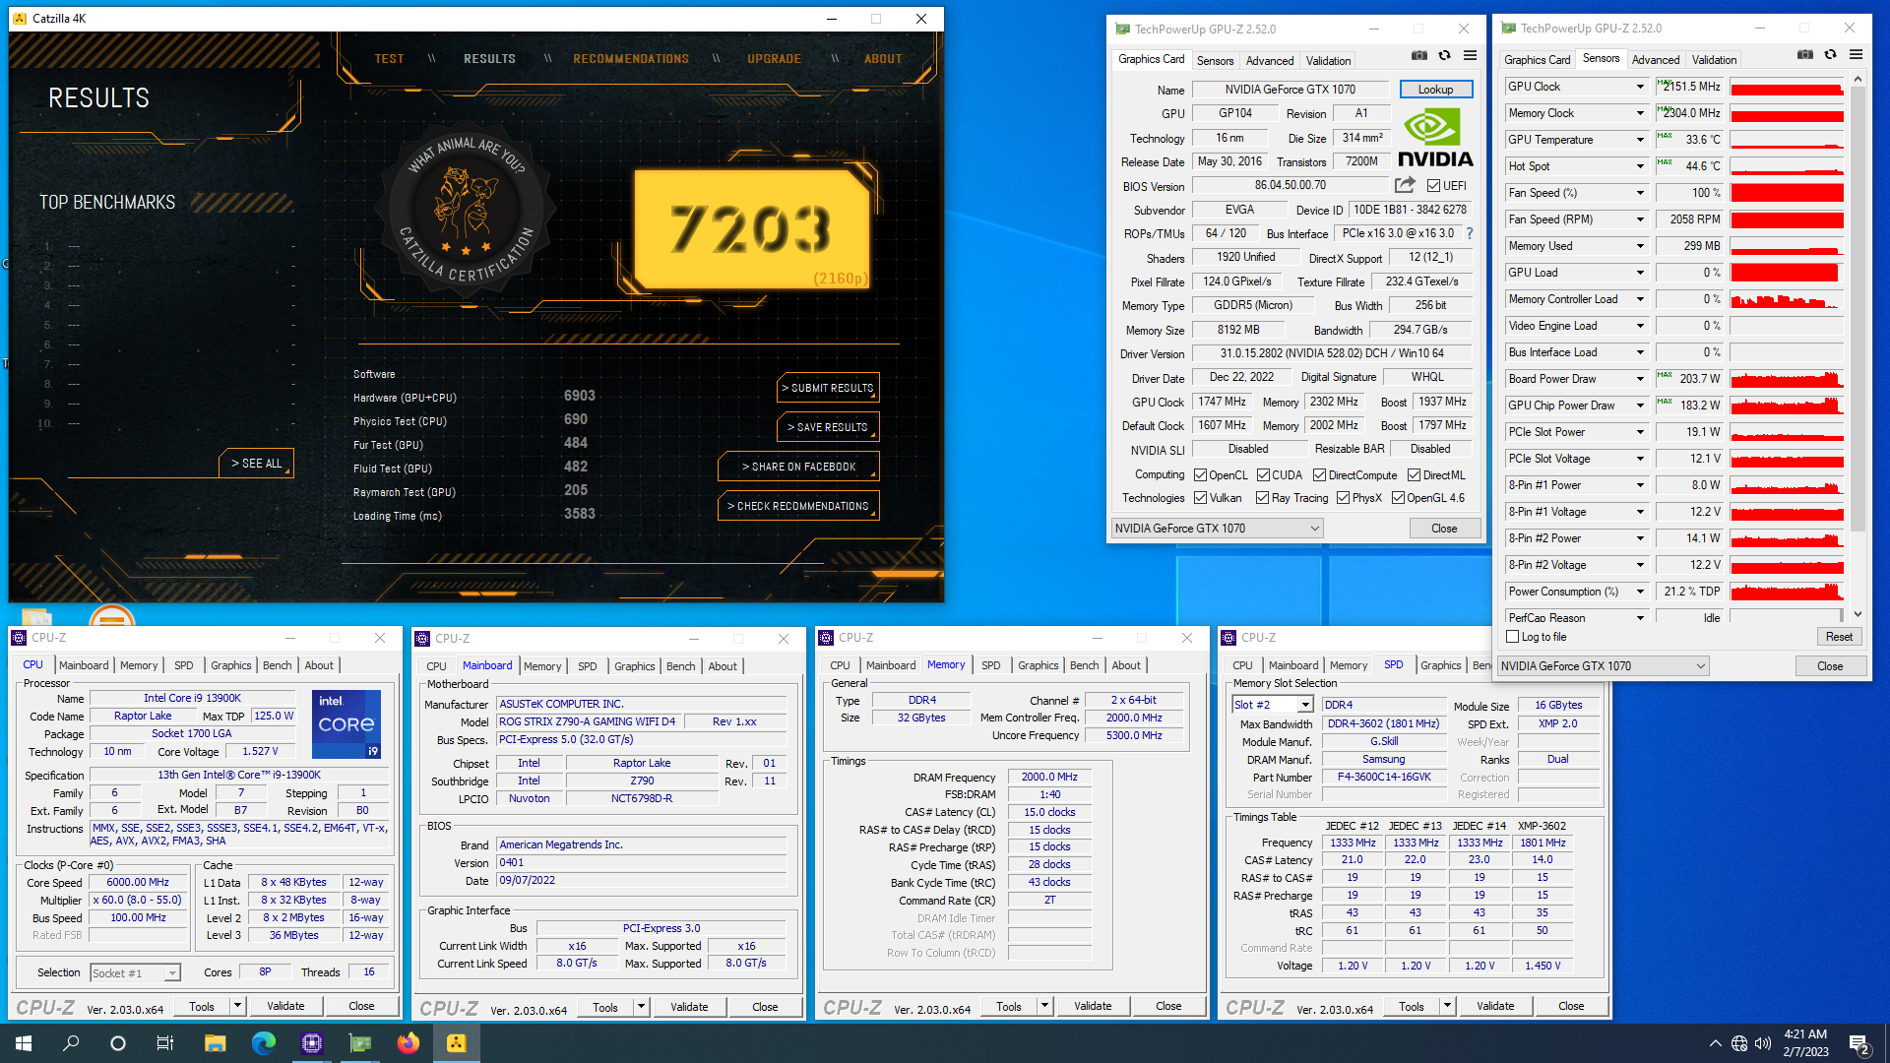1890x1063 pixels.
Task: Launch Microsoft Edge from the taskbar
Action: 263,1043
